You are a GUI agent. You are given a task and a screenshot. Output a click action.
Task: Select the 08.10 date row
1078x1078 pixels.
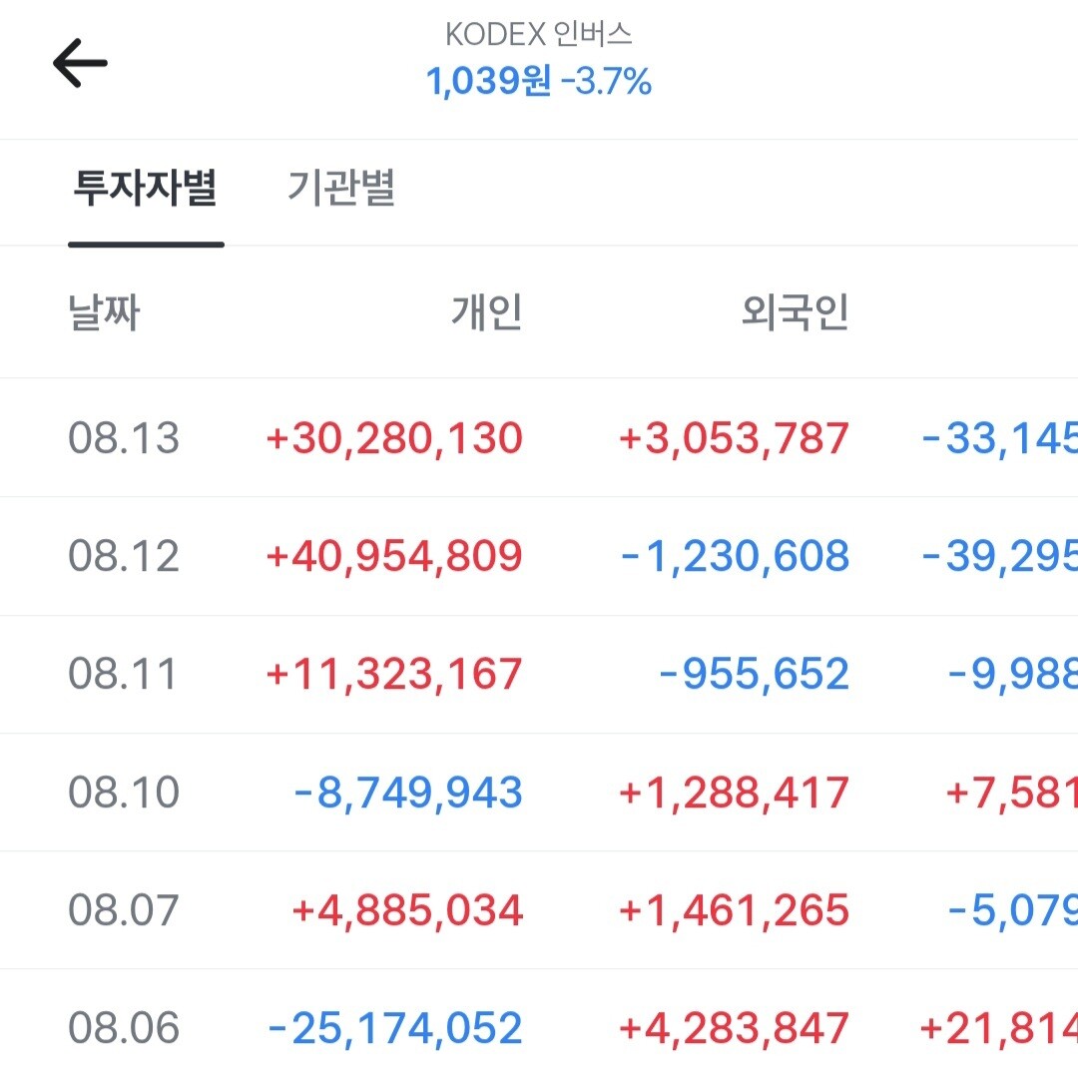pyautogui.click(x=539, y=793)
